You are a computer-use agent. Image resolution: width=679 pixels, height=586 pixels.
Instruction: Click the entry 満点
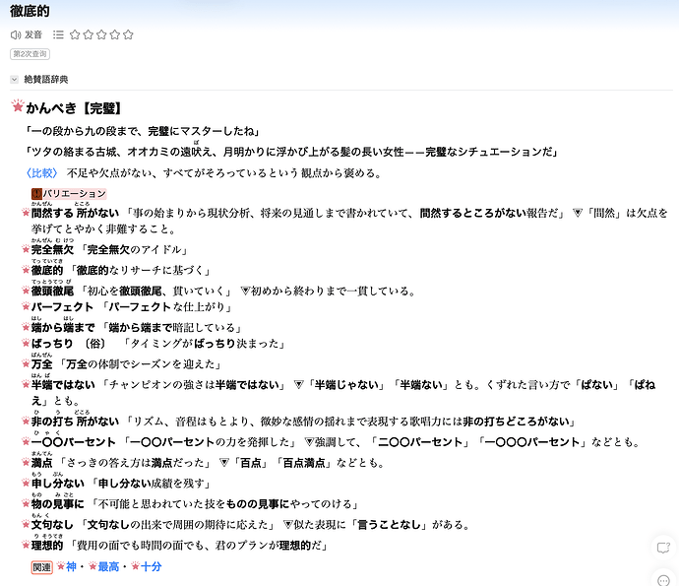[x=41, y=463]
